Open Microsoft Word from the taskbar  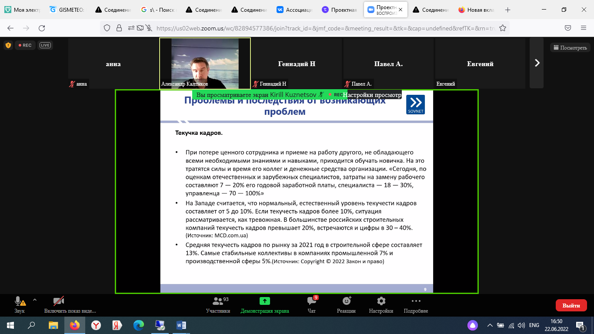coord(181,325)
